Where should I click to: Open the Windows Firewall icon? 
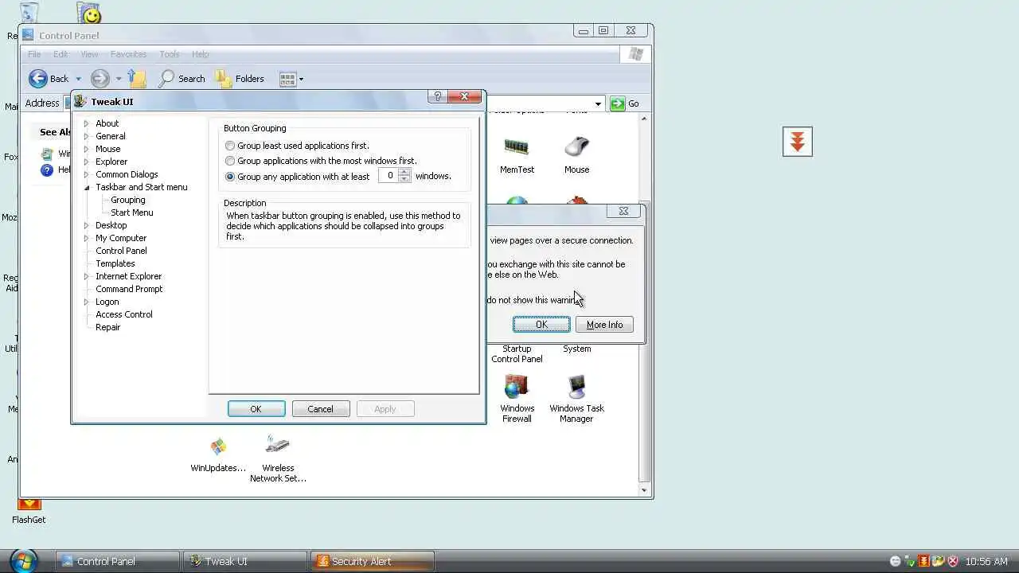[x=516, y=387]
